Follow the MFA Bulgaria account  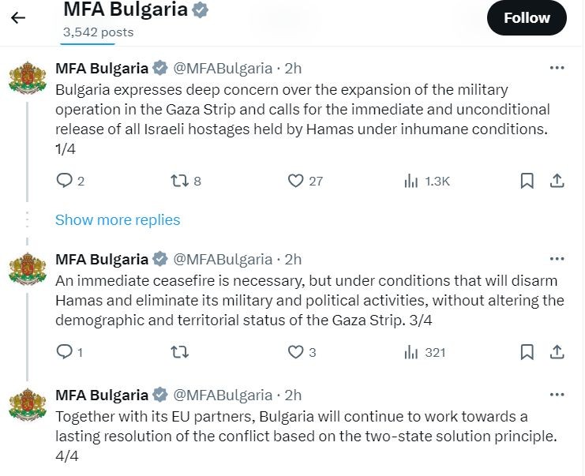tap(527, 17)
